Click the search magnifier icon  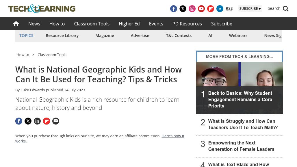point(286,9)
